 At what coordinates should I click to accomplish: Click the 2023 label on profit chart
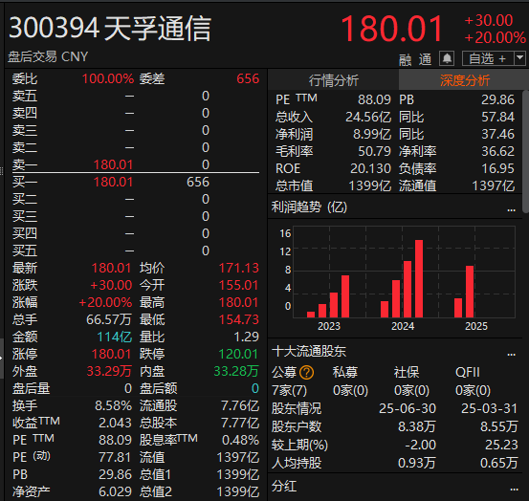pyautogui.click(x=329, y=326)
